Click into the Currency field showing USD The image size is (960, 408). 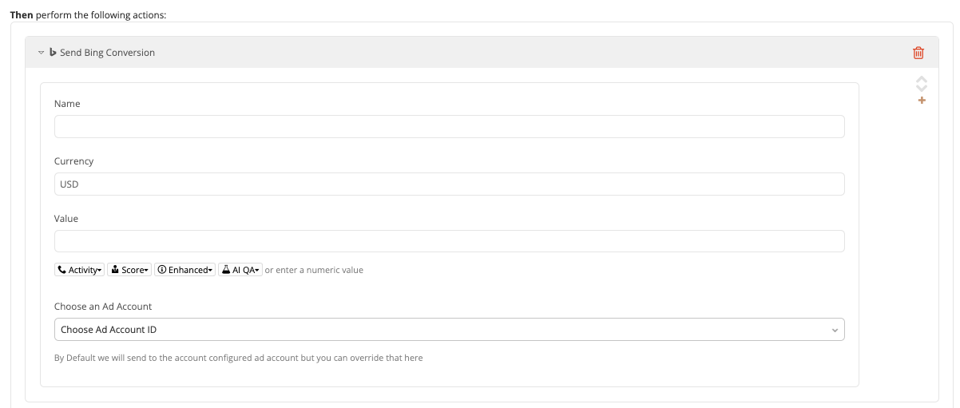tap(449, 184)
